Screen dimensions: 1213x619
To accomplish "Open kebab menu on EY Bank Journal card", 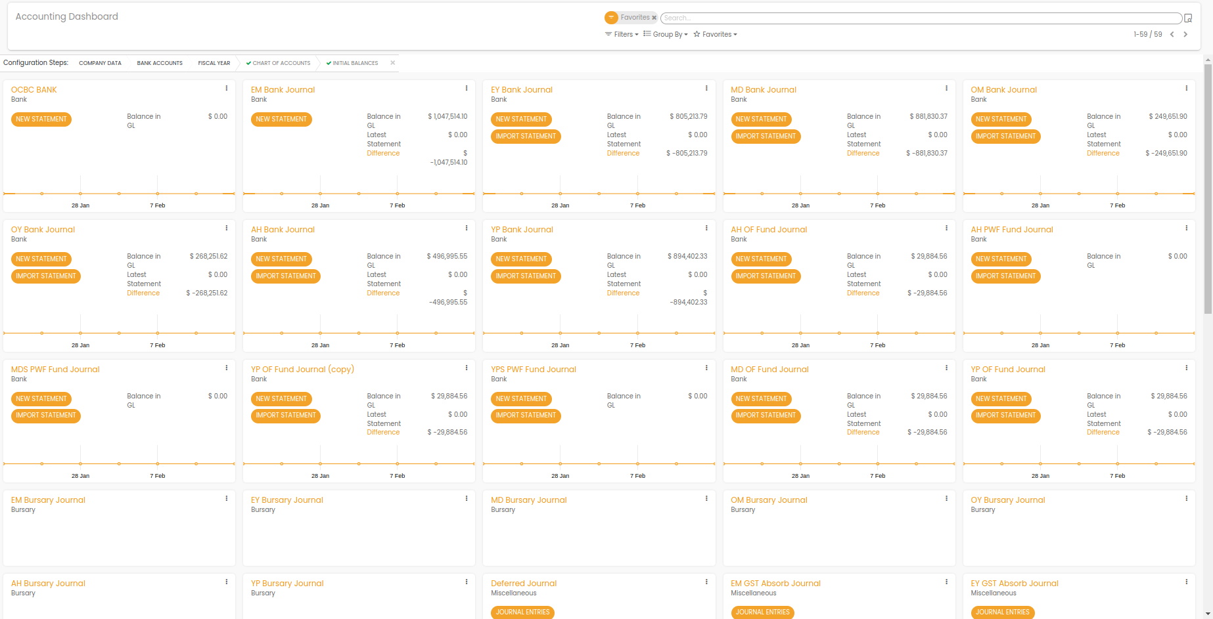I will pyautogui.click(x=706, y=88).
